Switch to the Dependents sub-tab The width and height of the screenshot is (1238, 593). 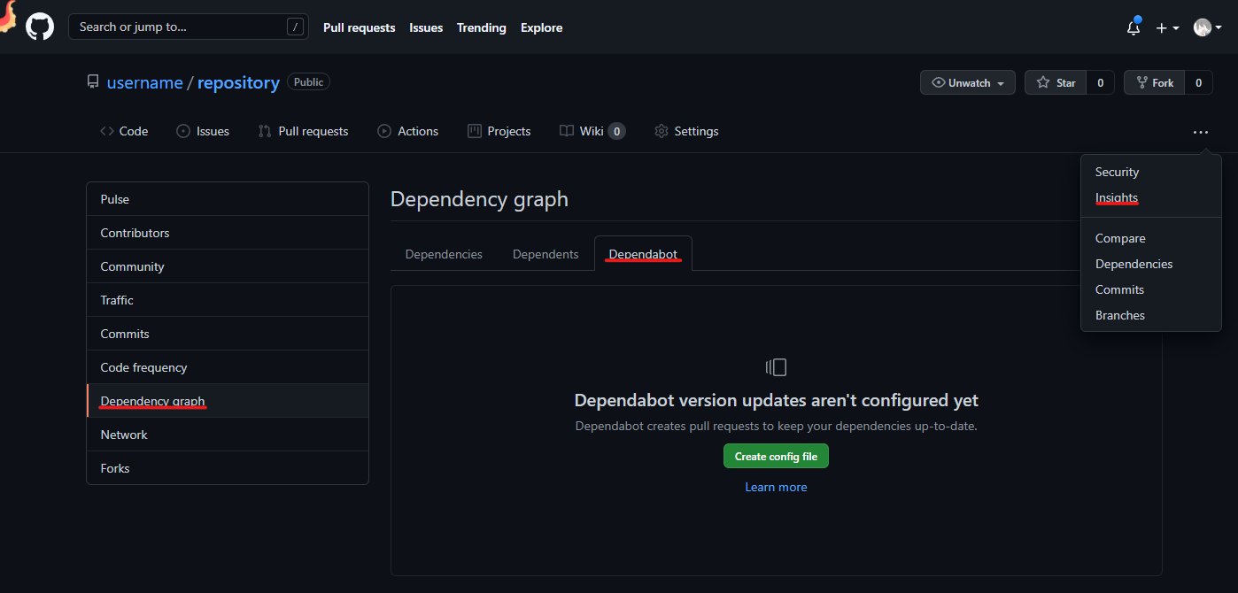(x=545, y=254)
